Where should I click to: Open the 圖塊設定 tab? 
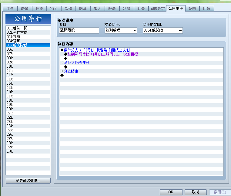pyautogui.click(x=157, y=9)
